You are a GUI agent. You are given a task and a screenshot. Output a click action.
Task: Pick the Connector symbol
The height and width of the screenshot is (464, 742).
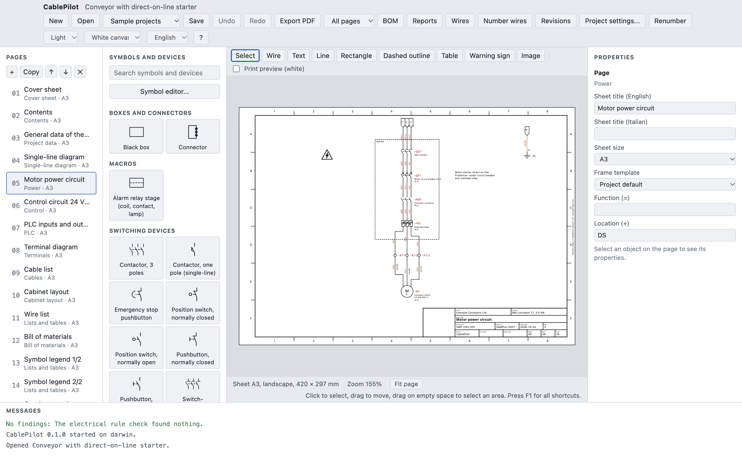[192, 137]
